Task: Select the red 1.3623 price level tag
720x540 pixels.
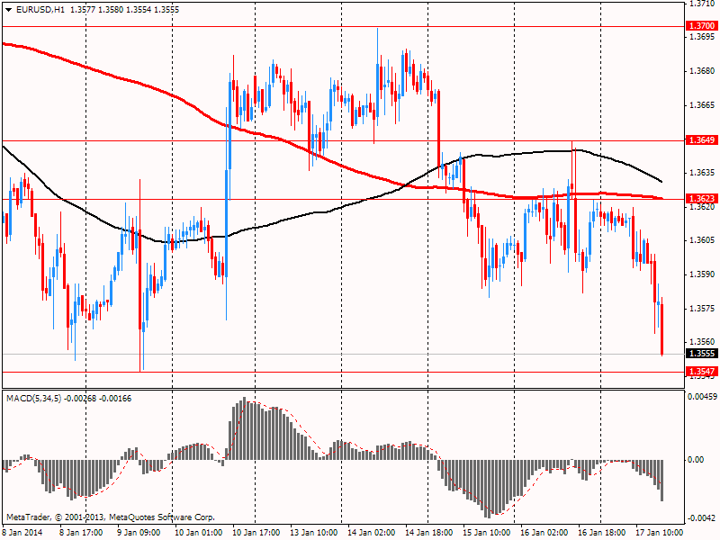Action: [702, 198]
